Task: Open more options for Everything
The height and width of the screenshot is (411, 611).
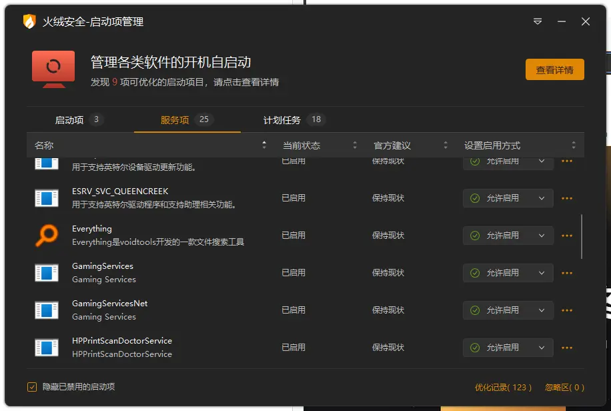Action: pyautogui.click(x=567, y=236)
